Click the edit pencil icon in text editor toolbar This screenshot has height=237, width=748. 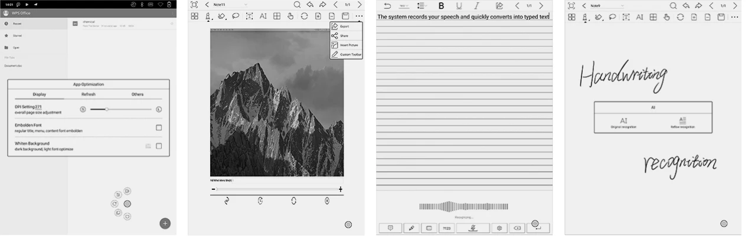pos(499,5)
